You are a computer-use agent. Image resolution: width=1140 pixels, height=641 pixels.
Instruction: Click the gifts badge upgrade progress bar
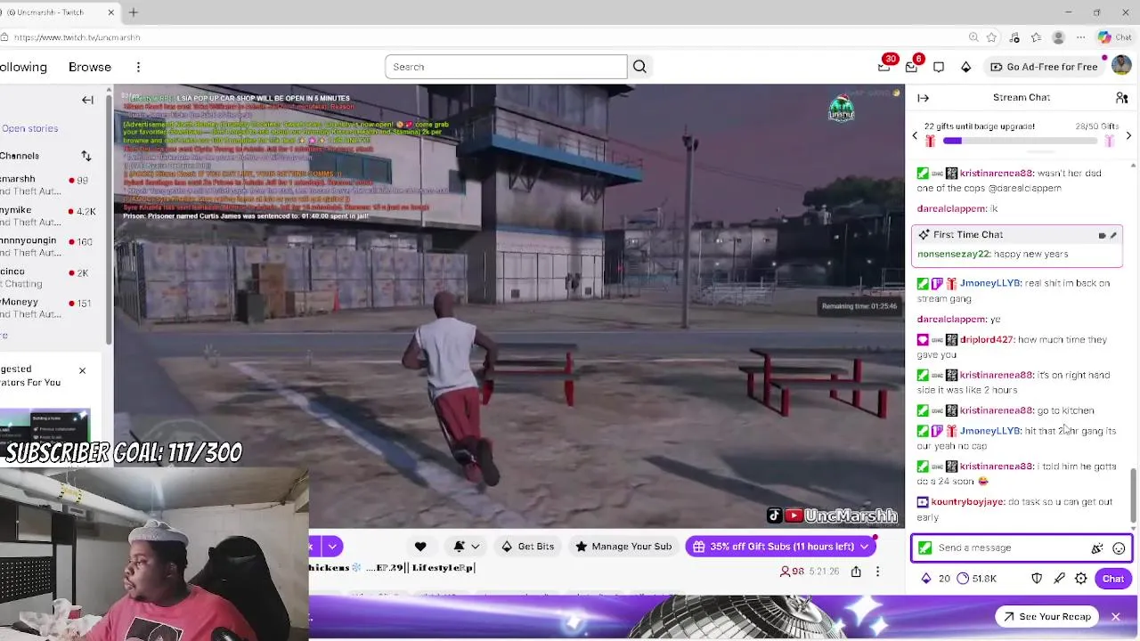[x=1022, y=141]
